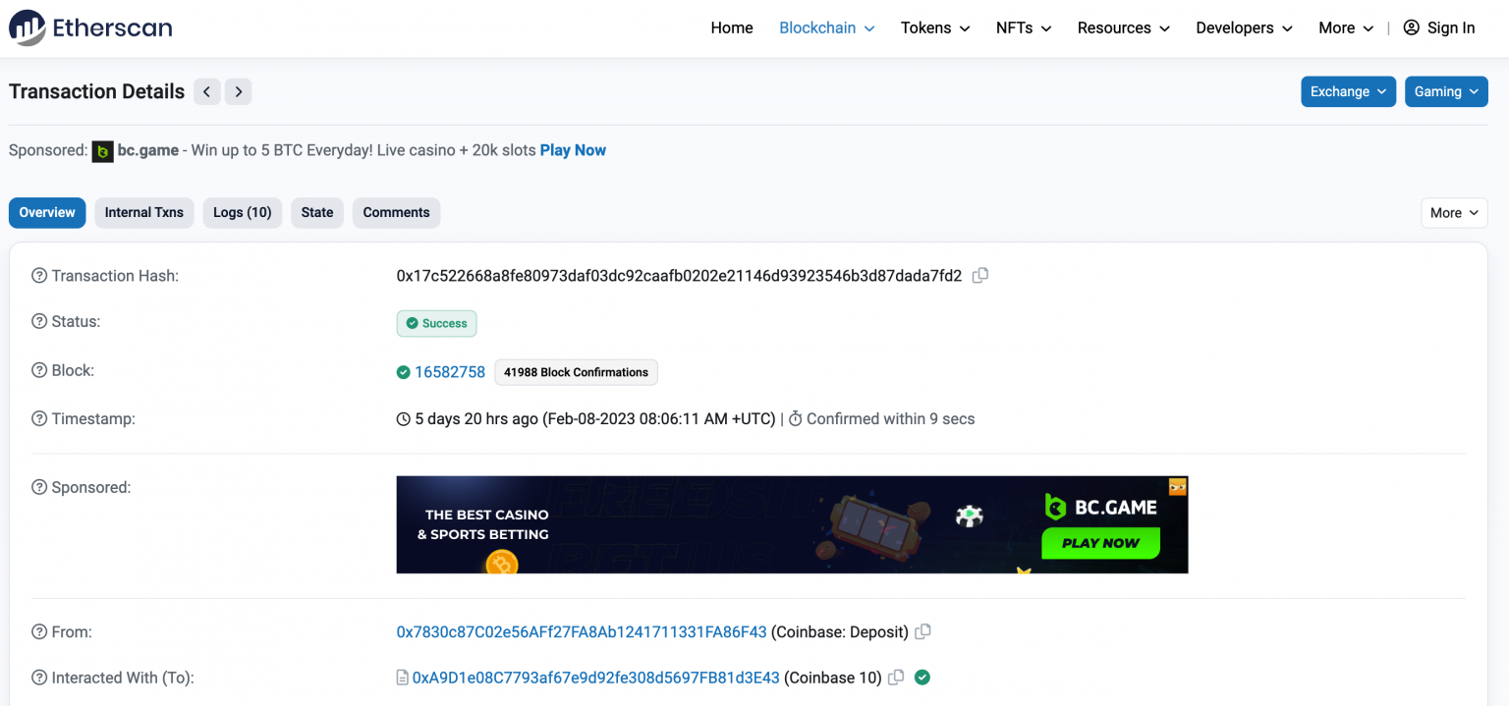Open the NFTs dropdown menu
1509x706 pixels.
1024,27
